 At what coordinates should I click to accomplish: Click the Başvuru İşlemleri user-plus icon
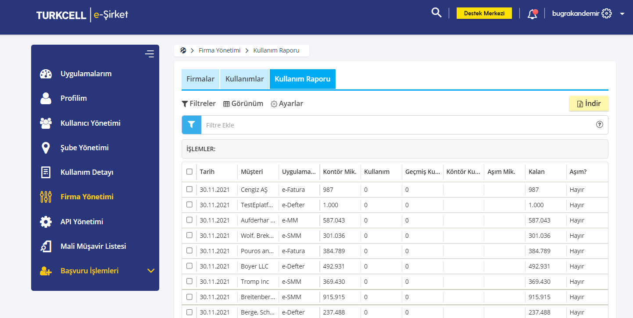46,271
